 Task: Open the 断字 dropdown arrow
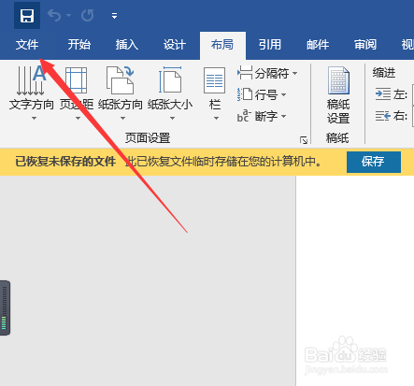pyautogui.click(x=283, y=116)
